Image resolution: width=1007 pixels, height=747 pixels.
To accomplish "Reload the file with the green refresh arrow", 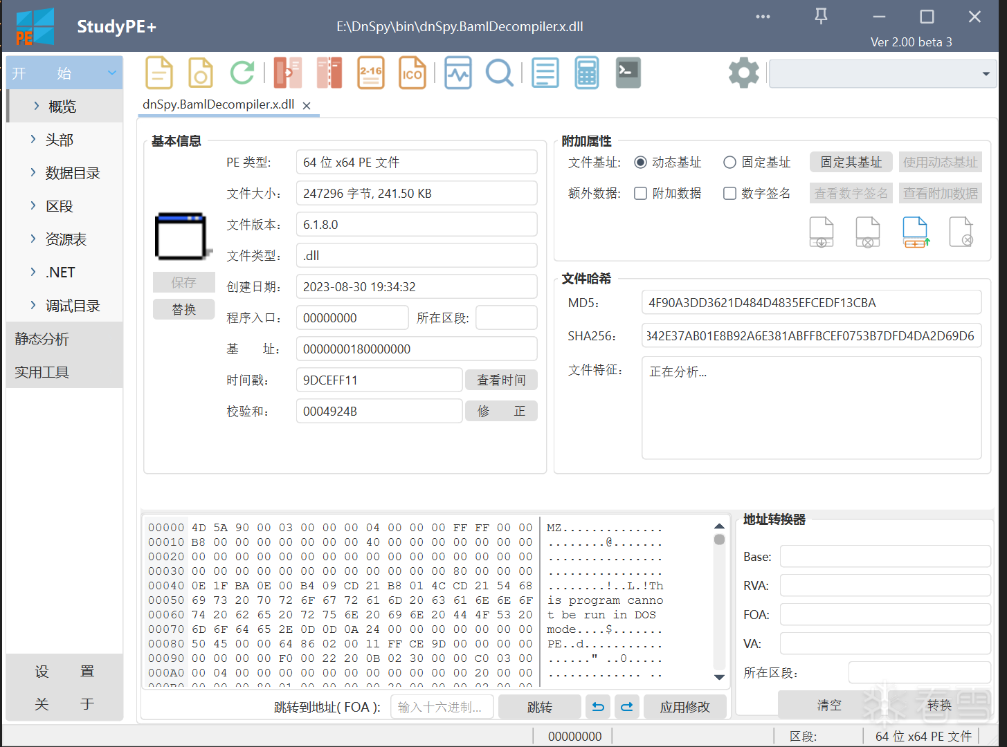I will pos(242,73).
